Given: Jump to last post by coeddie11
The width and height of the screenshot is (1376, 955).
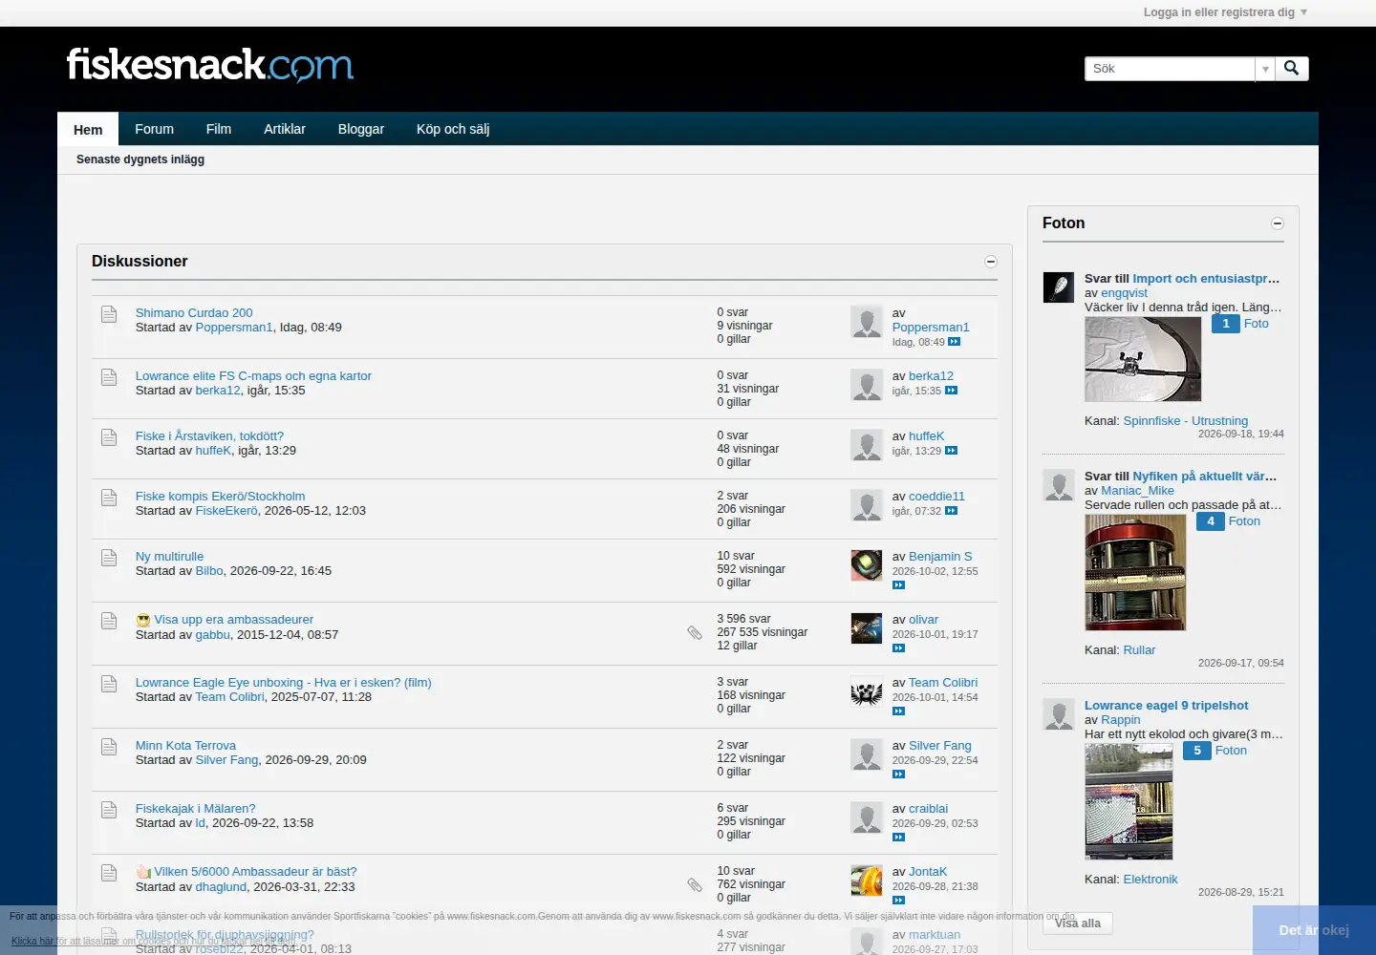Looking at the screenshot, I should (952, 511).
